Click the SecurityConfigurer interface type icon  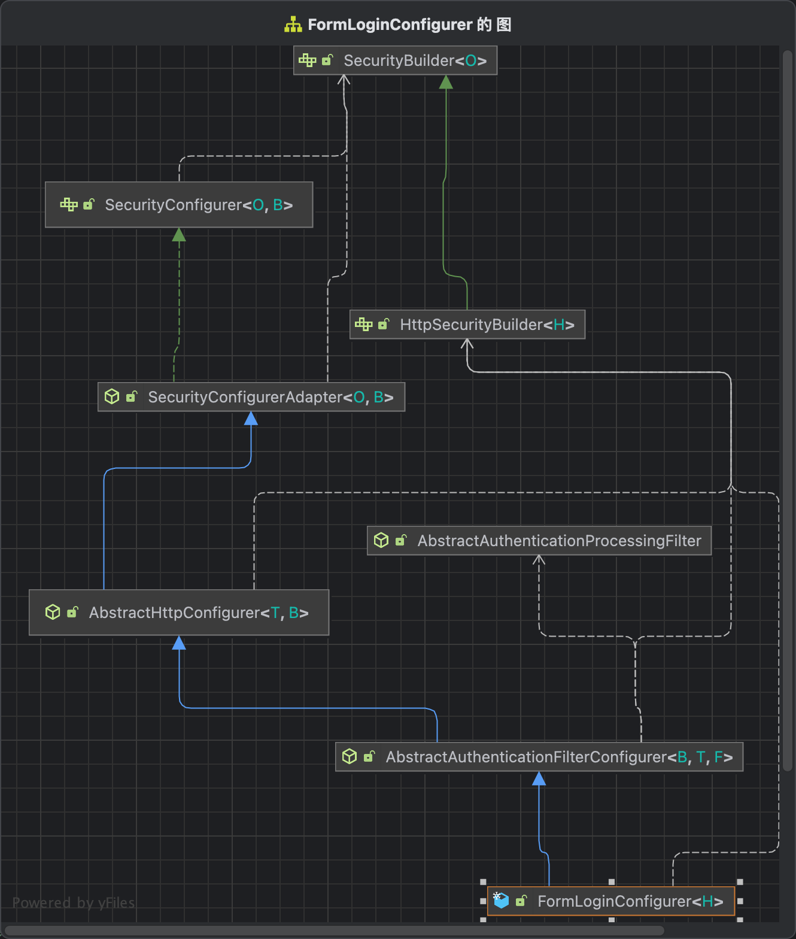69,205
